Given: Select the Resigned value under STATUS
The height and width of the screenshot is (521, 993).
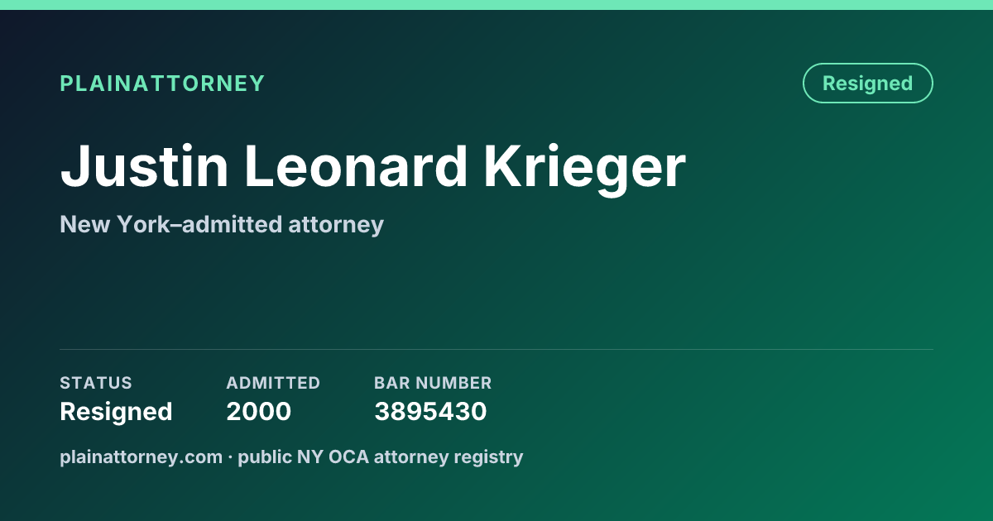Looking at the screenshot, I should coord(116,411).
